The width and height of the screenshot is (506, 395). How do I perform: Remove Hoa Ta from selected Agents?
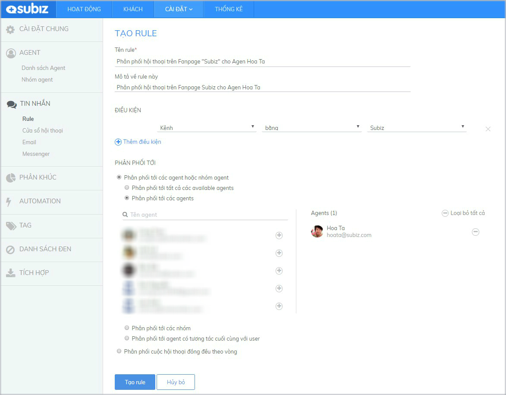click(475, 232)
